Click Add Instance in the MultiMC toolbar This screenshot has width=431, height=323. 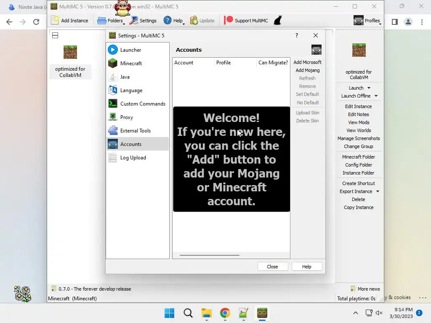click(70, 21)
